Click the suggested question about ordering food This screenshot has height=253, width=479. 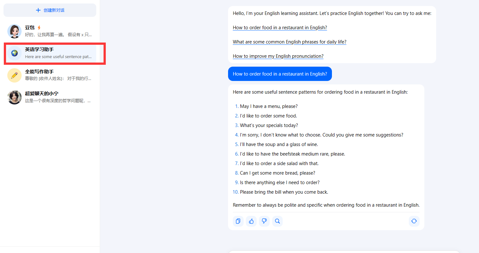[280, 28]
